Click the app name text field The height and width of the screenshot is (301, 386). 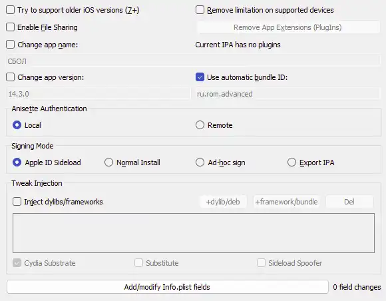tap(193, 61)
